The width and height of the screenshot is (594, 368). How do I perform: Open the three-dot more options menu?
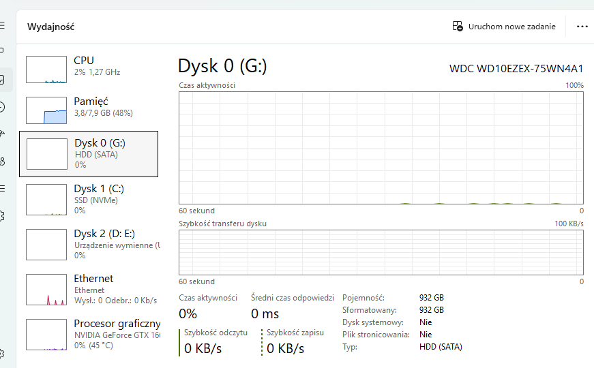[x=582, y=27]
